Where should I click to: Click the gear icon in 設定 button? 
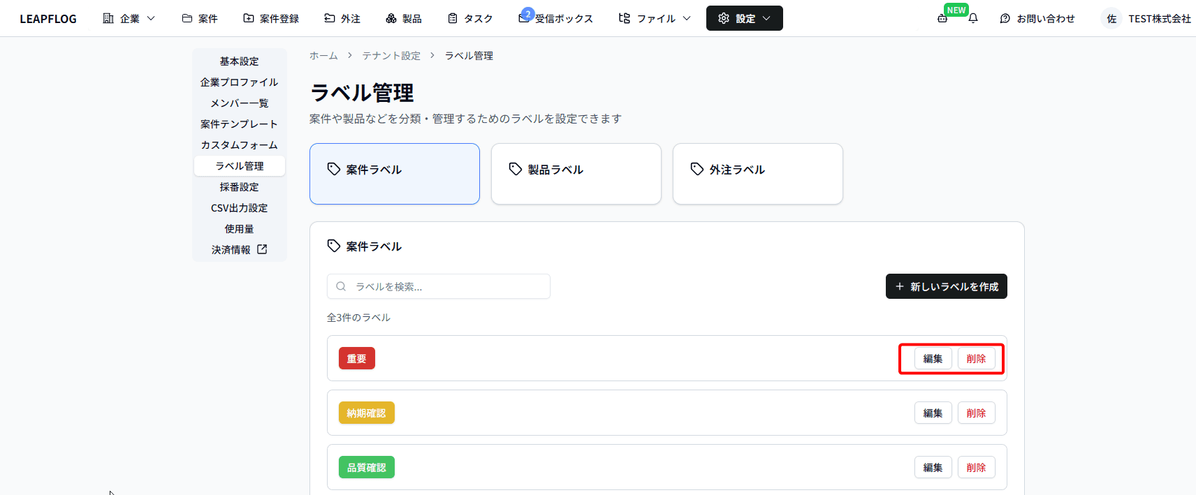724,18
